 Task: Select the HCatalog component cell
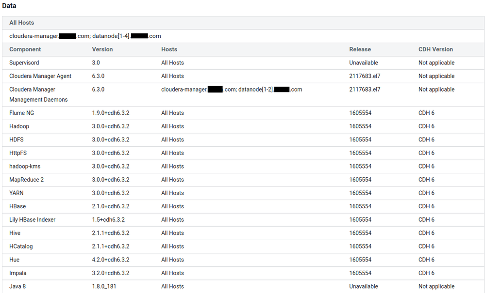coord(21,246)
